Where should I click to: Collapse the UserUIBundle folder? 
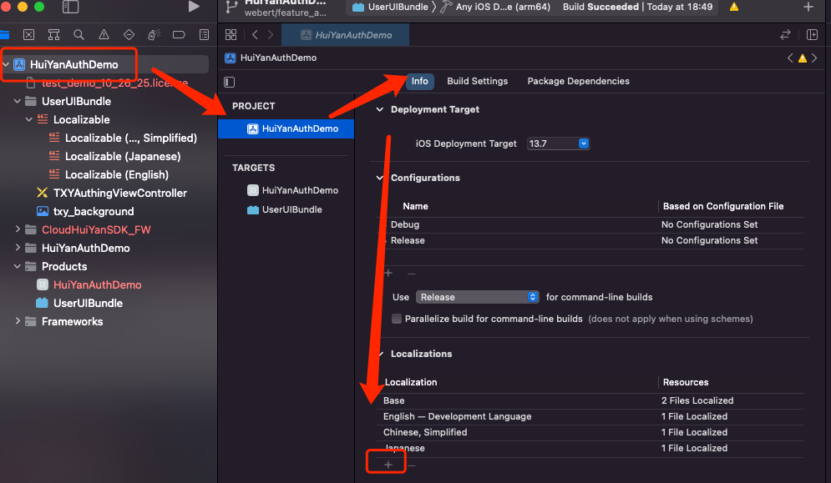pos(18,101)
